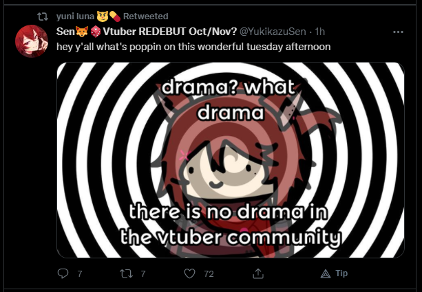Screen dimensions: 422x292
Task: Click the fox emoji in Sen's name
Action: point(82,32)
